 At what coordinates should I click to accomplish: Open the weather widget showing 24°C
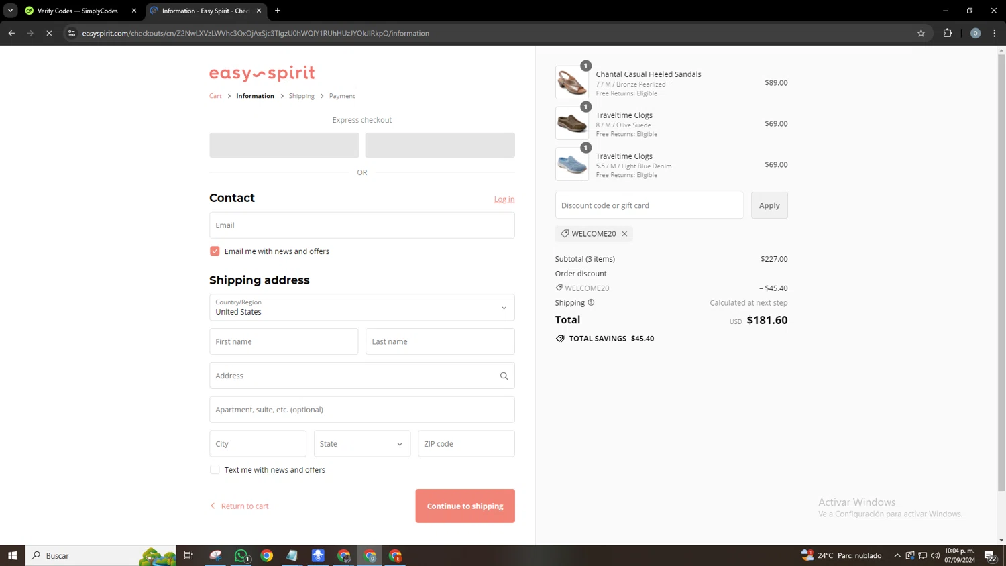[841, 555]
